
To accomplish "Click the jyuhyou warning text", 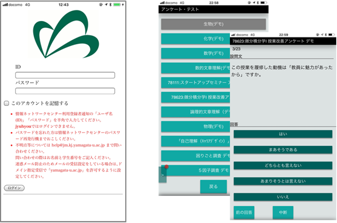I will click(x=46, y=126).
